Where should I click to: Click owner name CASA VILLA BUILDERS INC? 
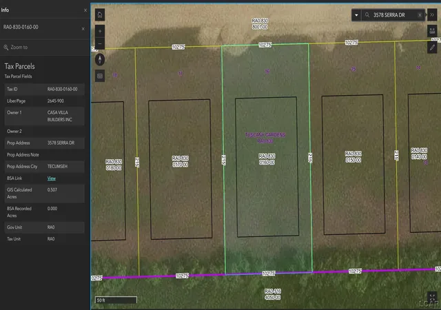pos(59,116)
